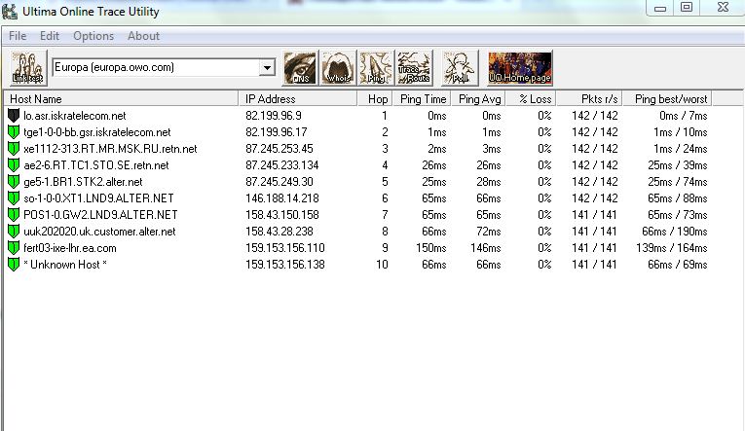Image resolution: width=745 pixels, height=431 pixels.
Task: Sort by Hop column header
Action: [375, 98]
